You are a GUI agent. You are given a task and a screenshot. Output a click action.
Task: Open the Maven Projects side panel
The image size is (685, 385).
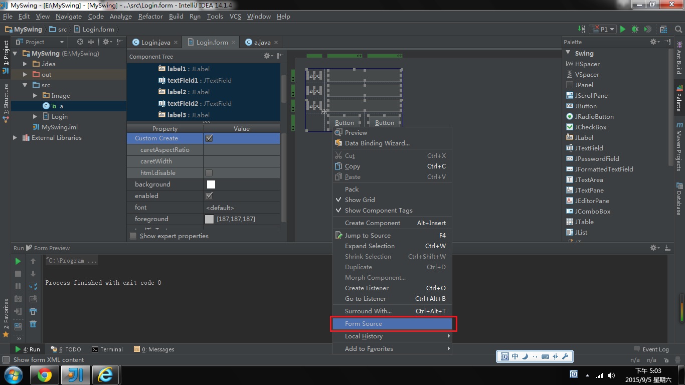point(679,146)
